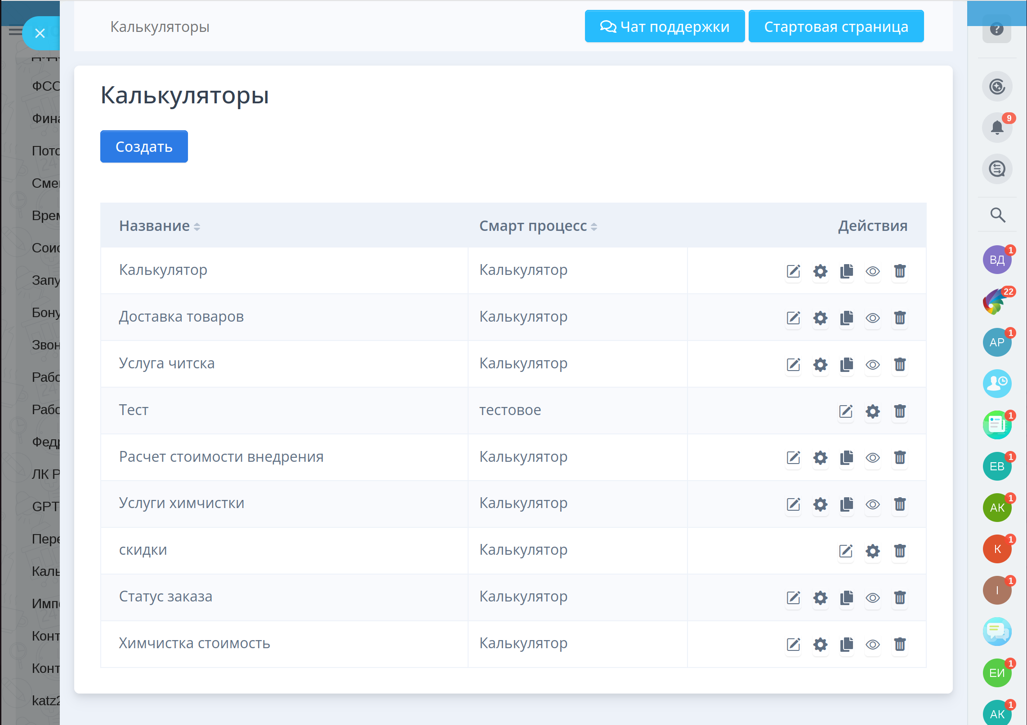Click the search magnifier icon
This screenshot has height=725, width=1027.
997,215
